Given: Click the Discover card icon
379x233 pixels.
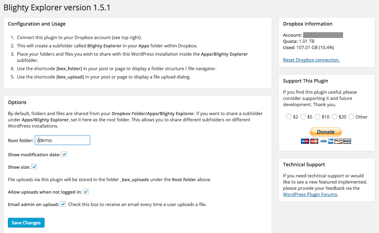Looking at the screenshot, I should (338, 141).
